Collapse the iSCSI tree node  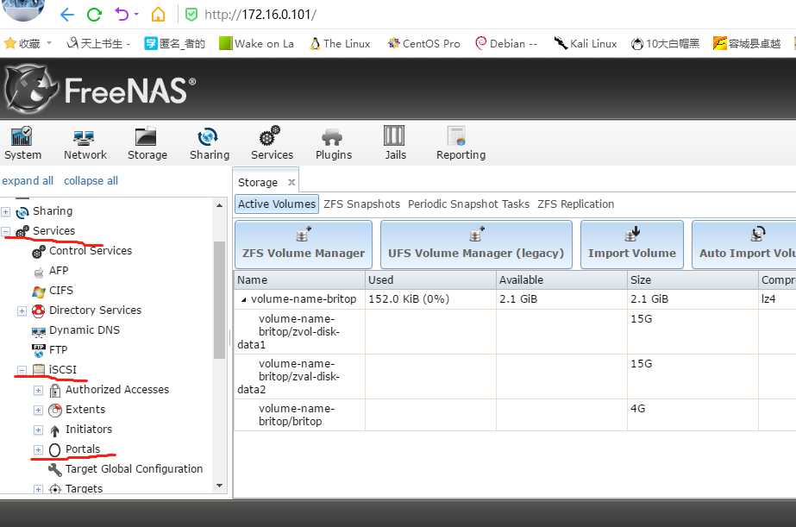(x=22, y=371)
